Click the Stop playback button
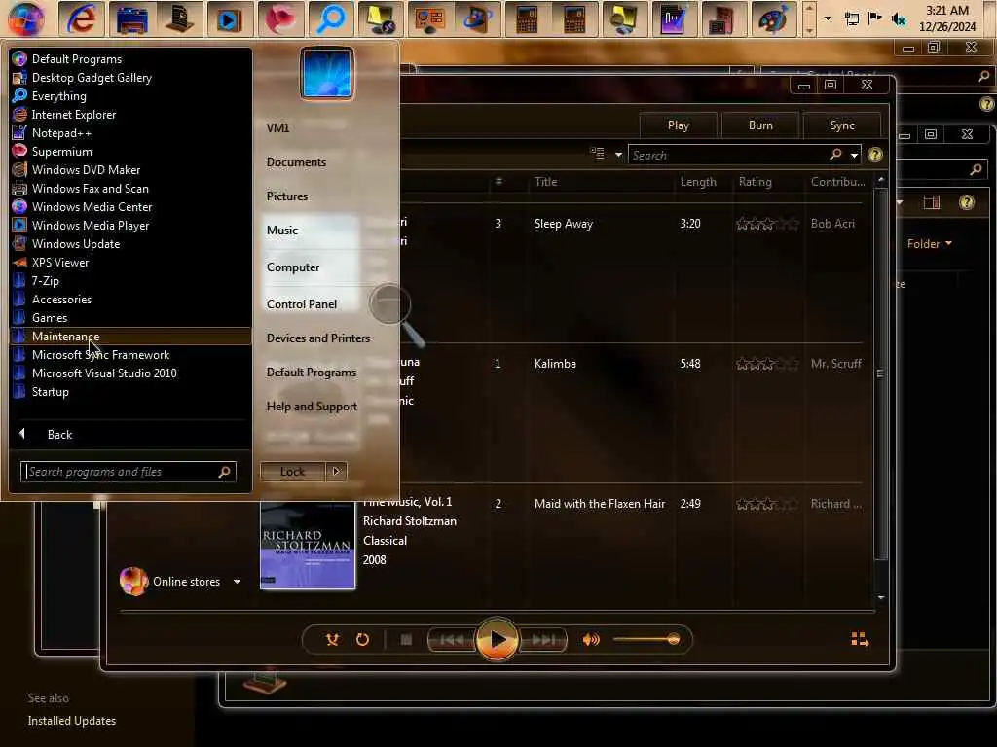997x747 pixels. point(406,640)
